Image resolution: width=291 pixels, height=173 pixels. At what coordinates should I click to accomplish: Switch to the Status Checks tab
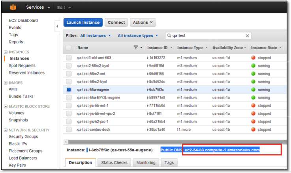pyautogui.click(x=115, y=162)
